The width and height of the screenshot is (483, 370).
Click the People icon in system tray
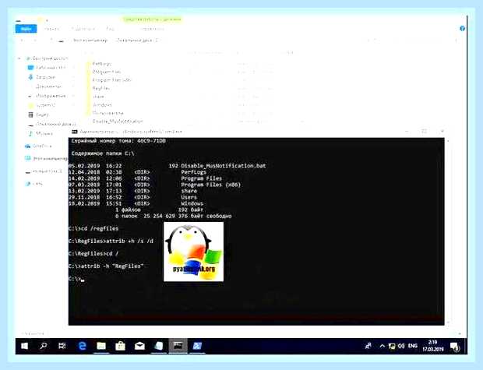point(368,346)
